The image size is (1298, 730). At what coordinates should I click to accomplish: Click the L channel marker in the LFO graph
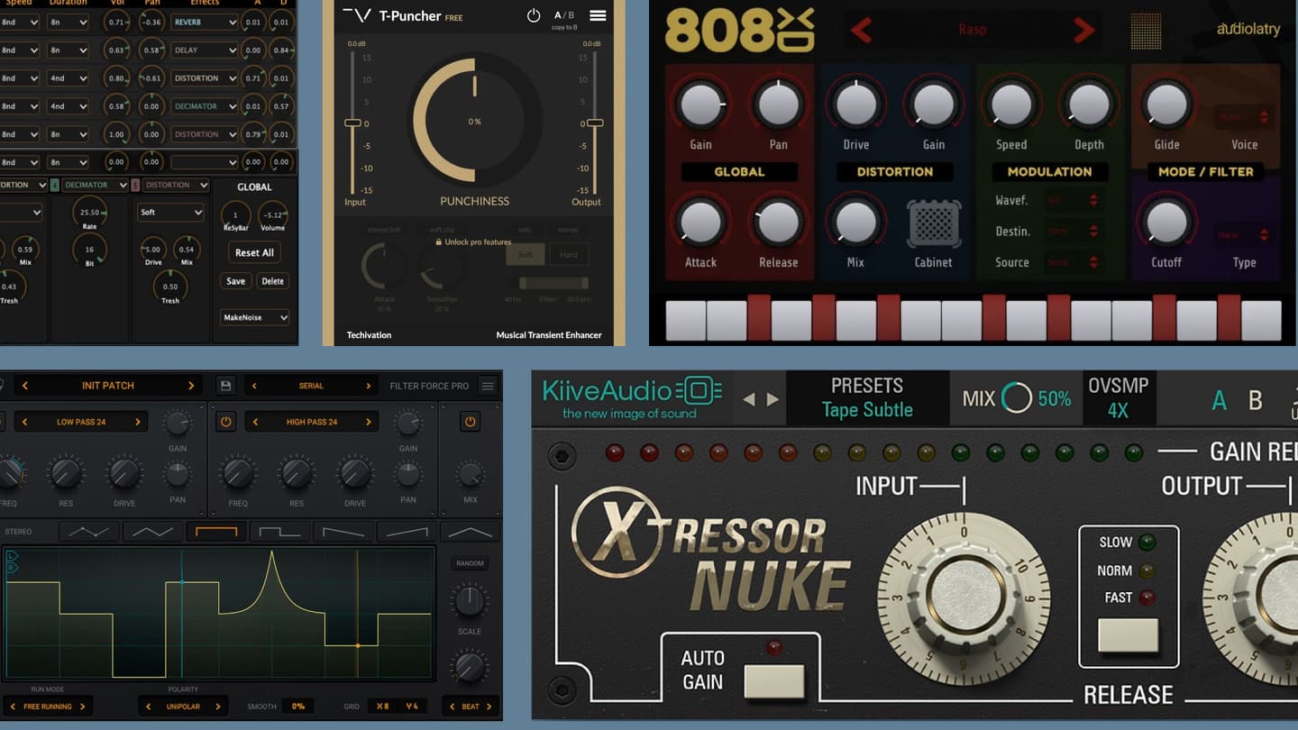pos(12,556)
